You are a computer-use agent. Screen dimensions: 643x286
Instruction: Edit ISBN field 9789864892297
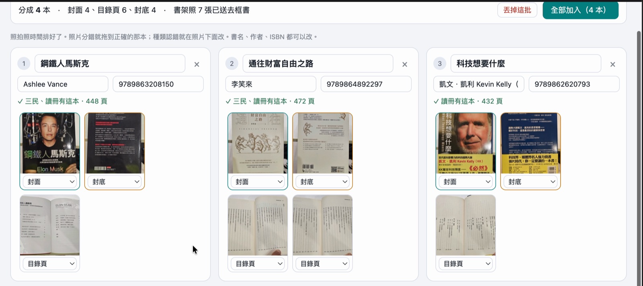[366, 84]
